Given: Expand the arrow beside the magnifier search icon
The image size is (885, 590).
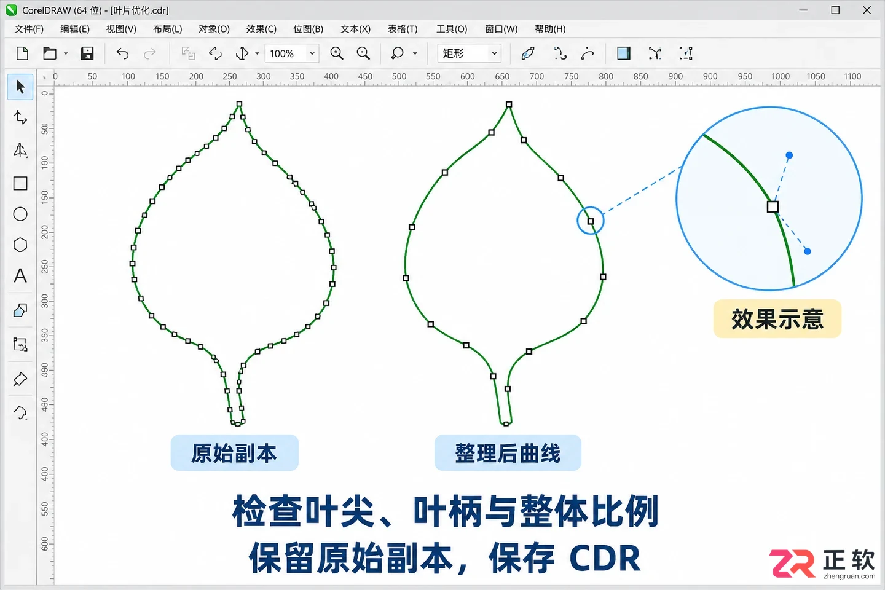Looking at the screenshot, I should (415, 53).
